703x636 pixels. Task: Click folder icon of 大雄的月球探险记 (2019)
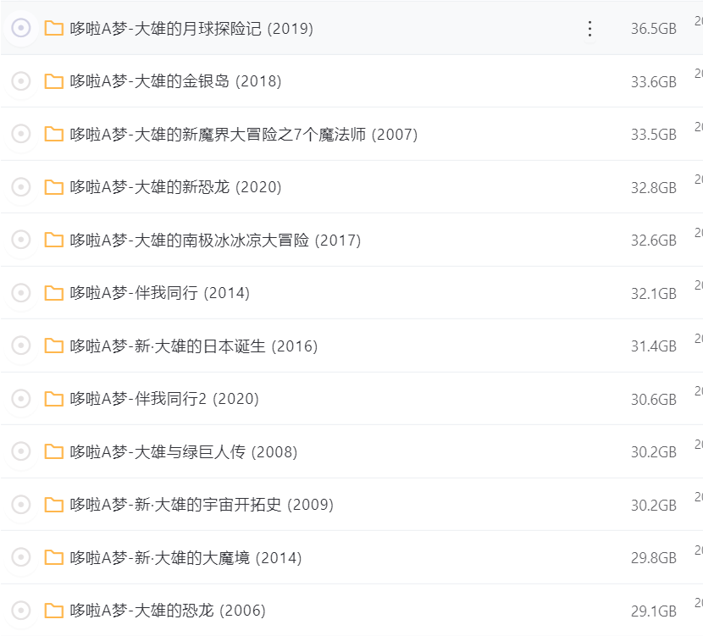click(x=54, y=28)
